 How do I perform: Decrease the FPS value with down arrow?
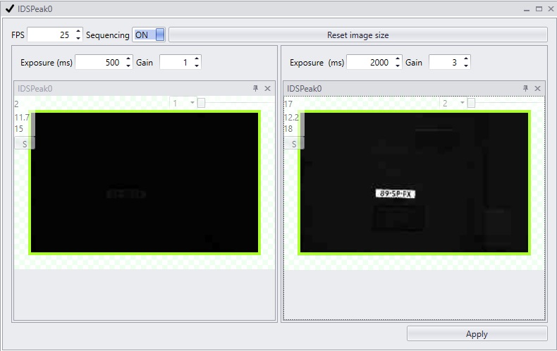(78, 38)
